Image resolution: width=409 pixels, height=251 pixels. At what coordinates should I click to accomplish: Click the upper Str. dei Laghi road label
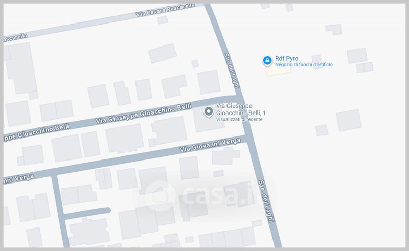coord(232,71)
